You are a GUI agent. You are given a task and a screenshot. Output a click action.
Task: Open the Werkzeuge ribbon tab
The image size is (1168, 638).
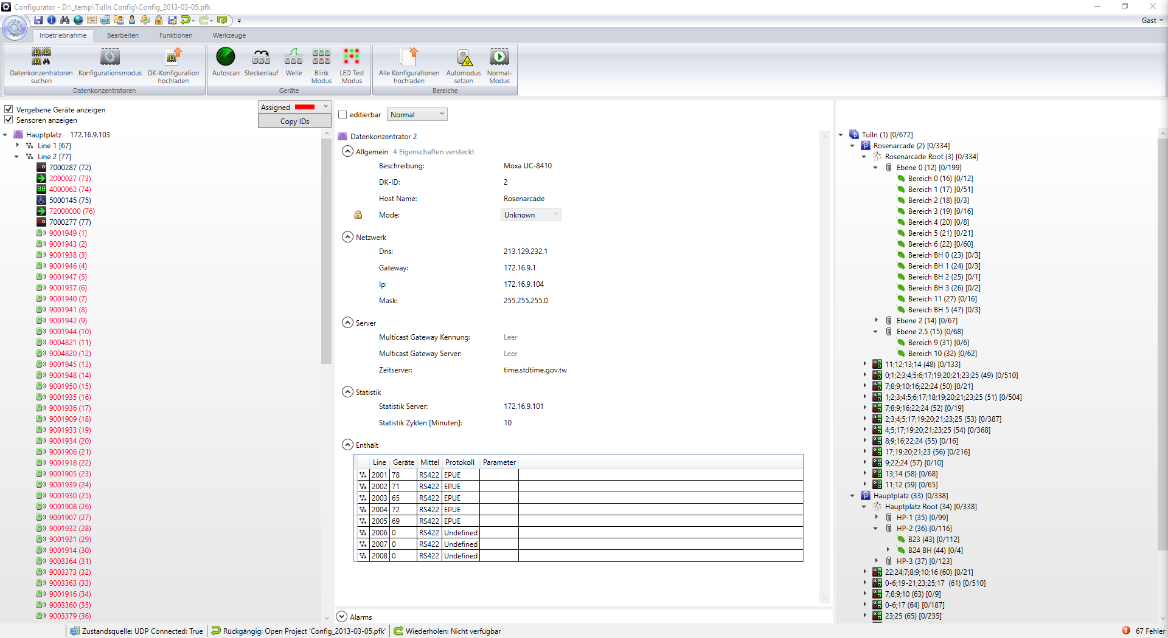tap(229, 35)
